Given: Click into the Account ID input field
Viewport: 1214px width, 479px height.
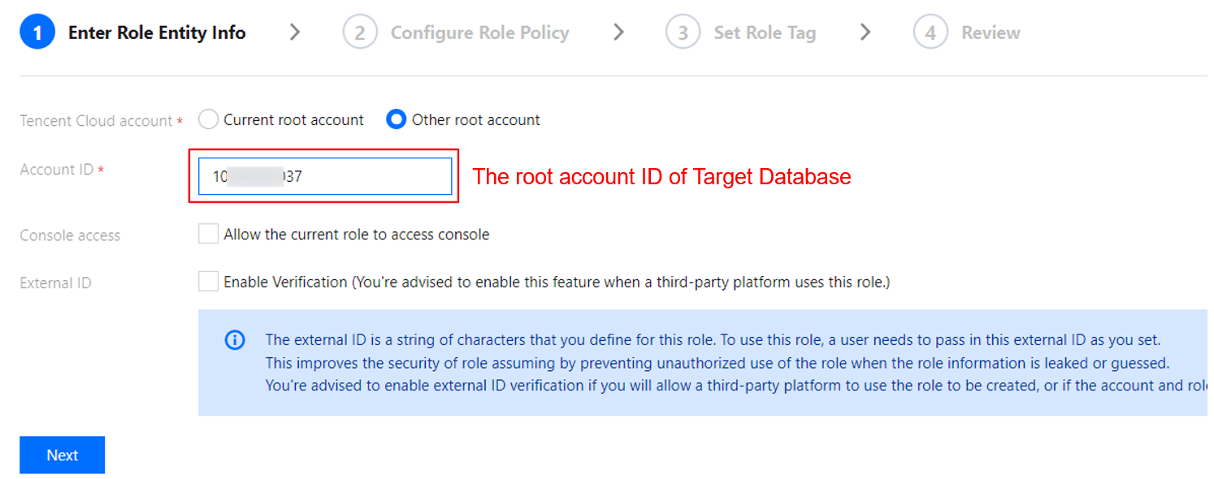Looking at the screenshot, I should click(x=366, y=176).
